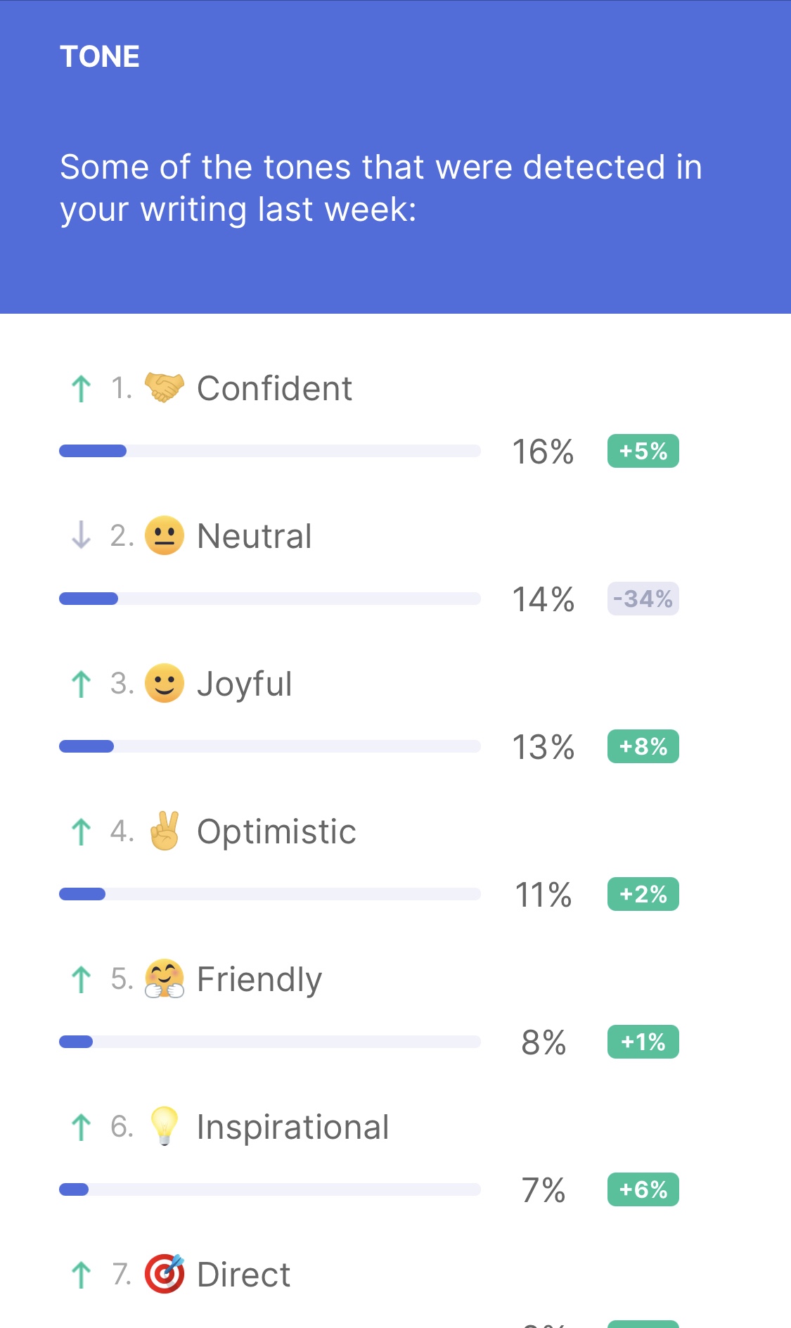Viewport: 791px width, 1328px height.
Task: Click the +5% change badge
Action: click(x=643, y=451)
